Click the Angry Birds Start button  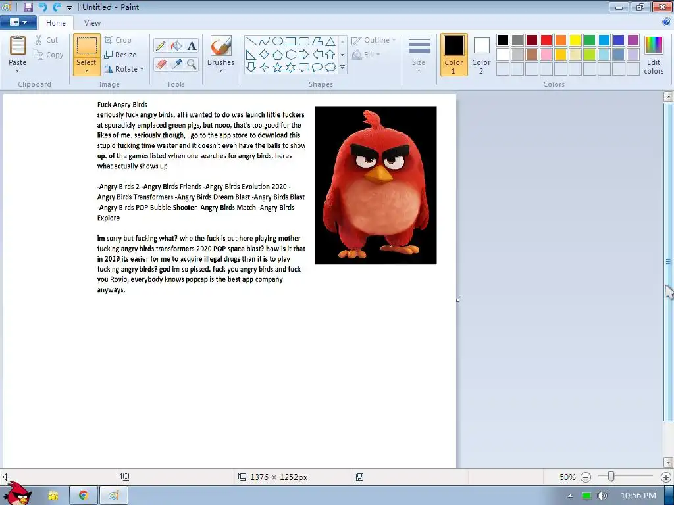pos(17,493)
